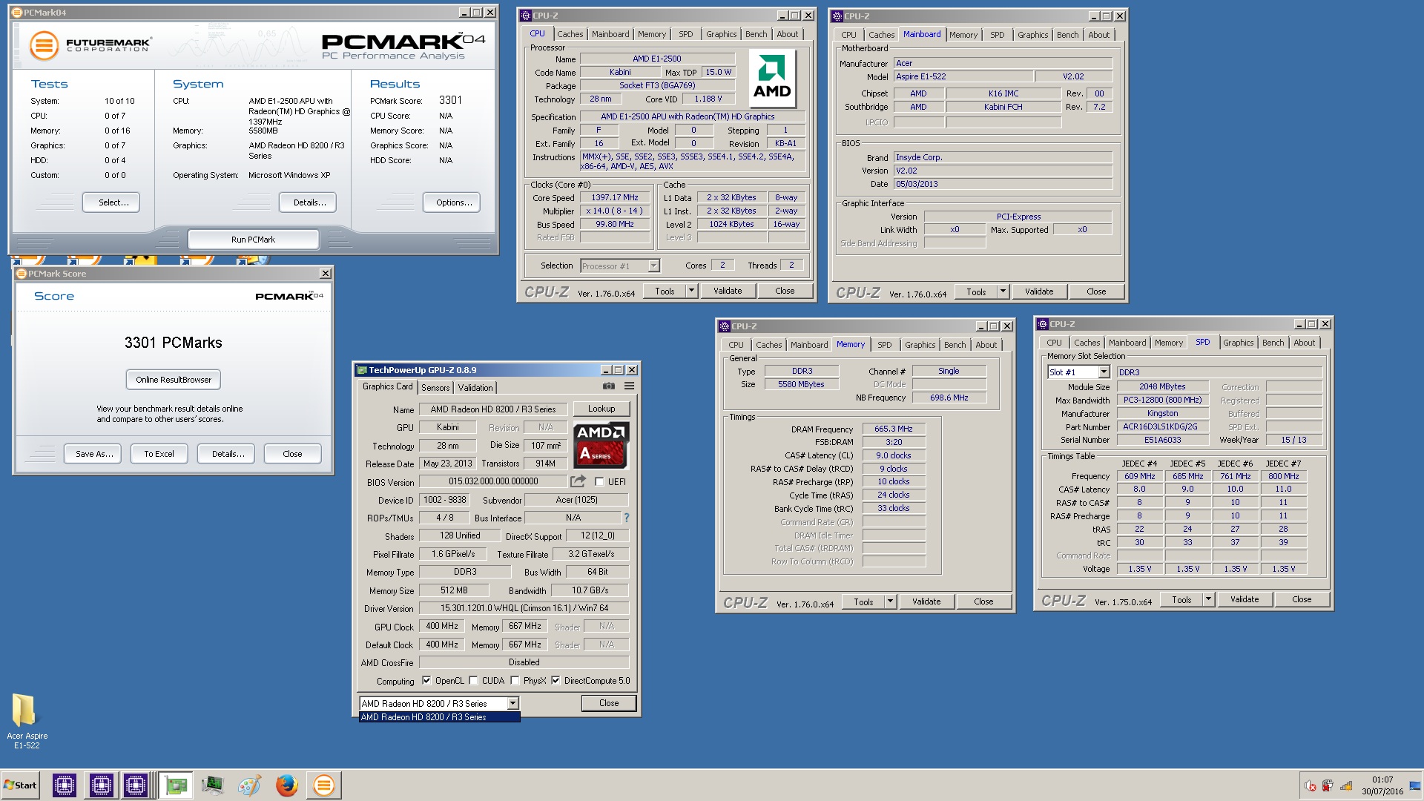The width and height of the screenshot is (1424, 801).
Task: Click the wireless network signal tray icon
Action: point(1345,786)
